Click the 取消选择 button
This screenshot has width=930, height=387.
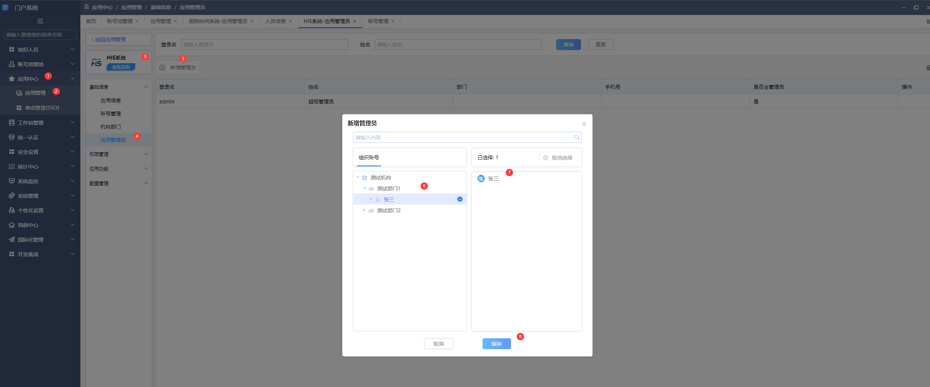[558, 158]
